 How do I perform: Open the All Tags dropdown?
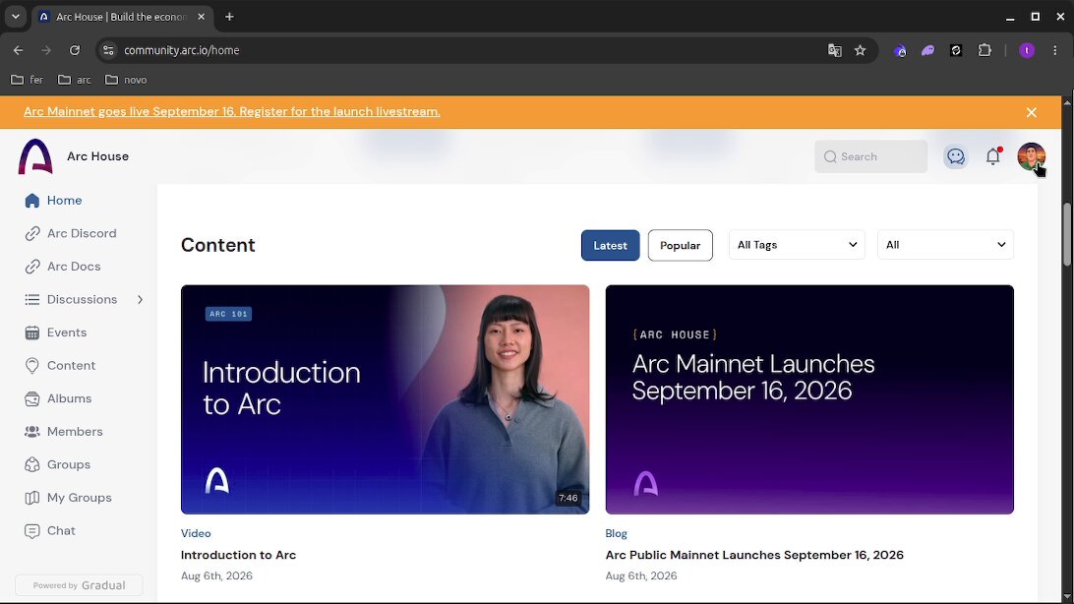click(x=797, y=245)
